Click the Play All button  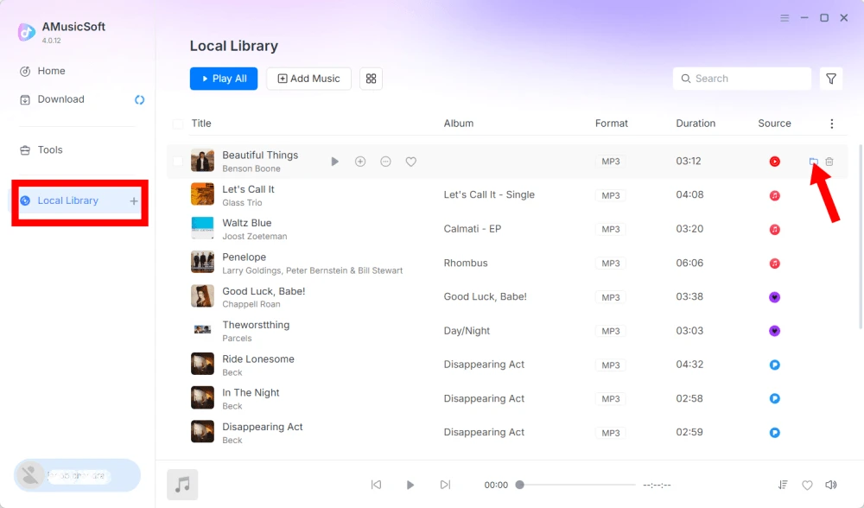(x=224, y=79)
